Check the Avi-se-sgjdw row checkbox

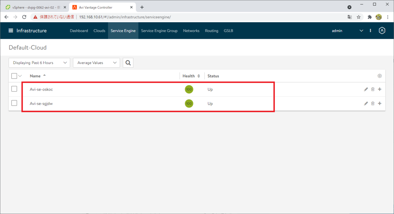coord(14,103)
